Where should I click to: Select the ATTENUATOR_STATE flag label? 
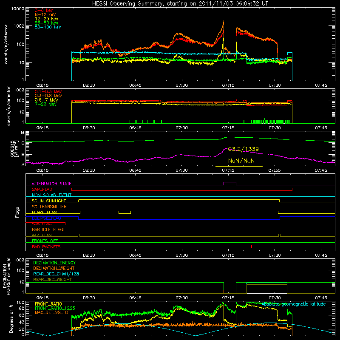51,184
